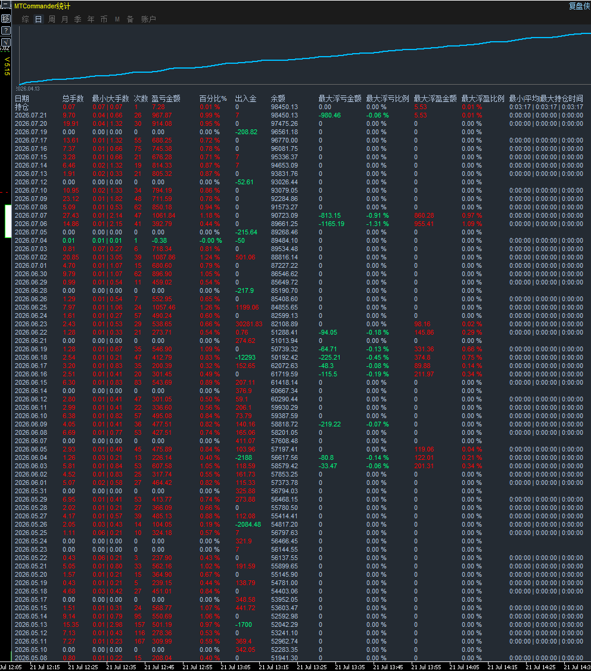Select the M tab in statistics bar

tap(117, 19)
